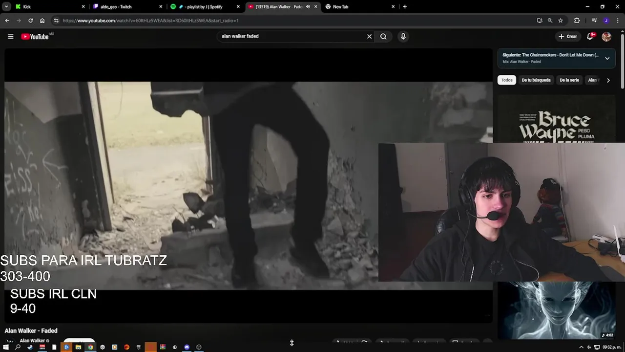Go back with the browser back arrow
This screenshot has height=352, width=625.
[x=7, y=21]
